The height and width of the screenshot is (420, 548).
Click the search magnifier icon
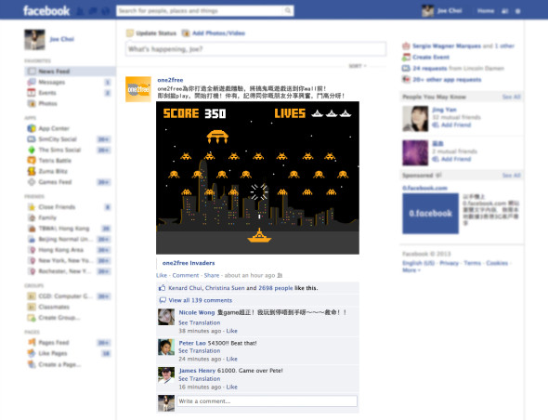[288, 11]
